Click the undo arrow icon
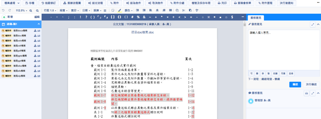 coord(3,11)
